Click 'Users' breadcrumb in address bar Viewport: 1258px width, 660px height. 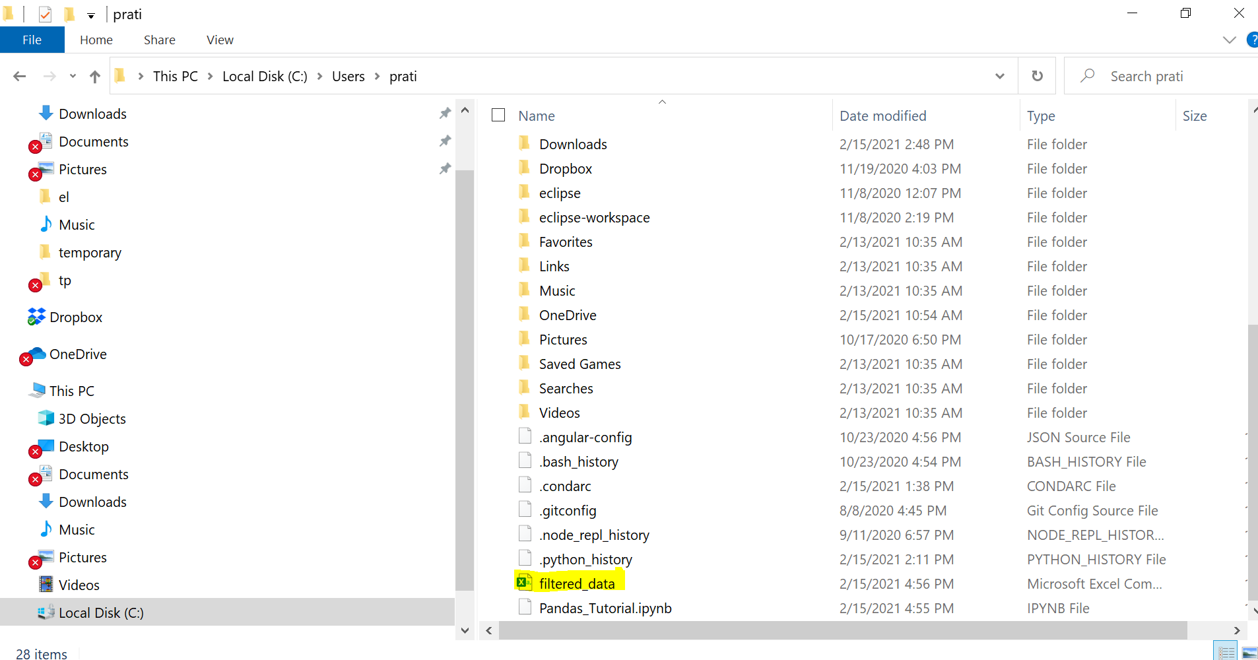tap(348, 77)
